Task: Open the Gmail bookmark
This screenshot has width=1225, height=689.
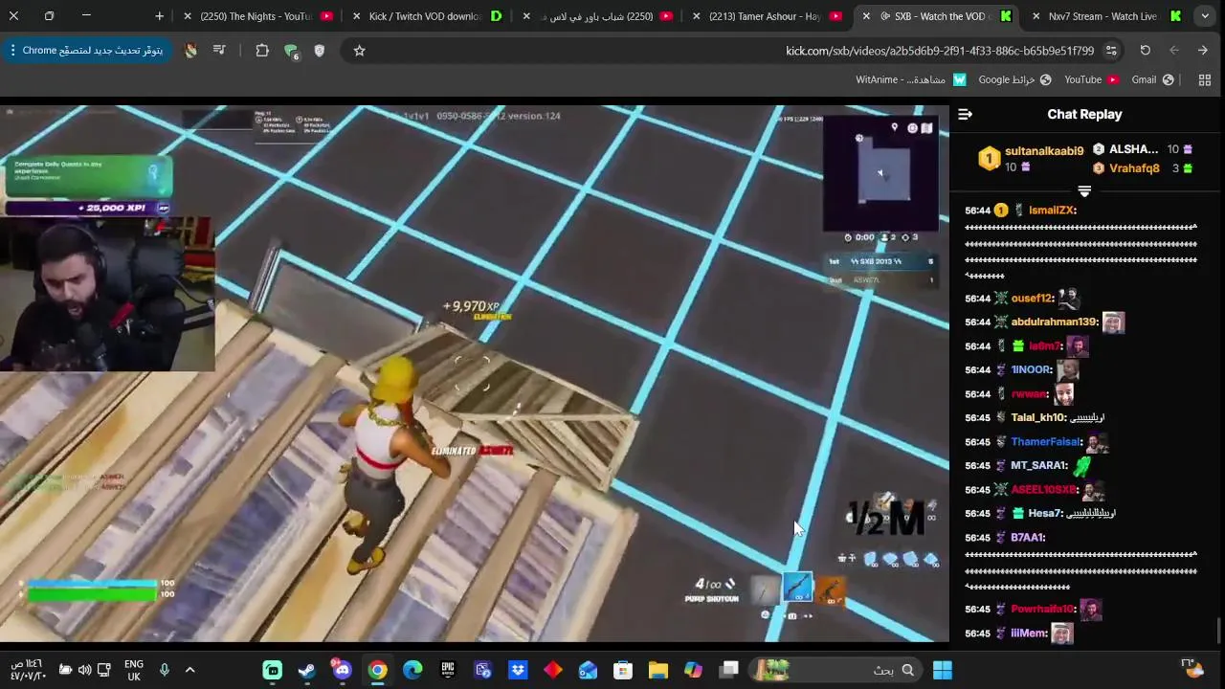Action: (x=1152, y=79)
